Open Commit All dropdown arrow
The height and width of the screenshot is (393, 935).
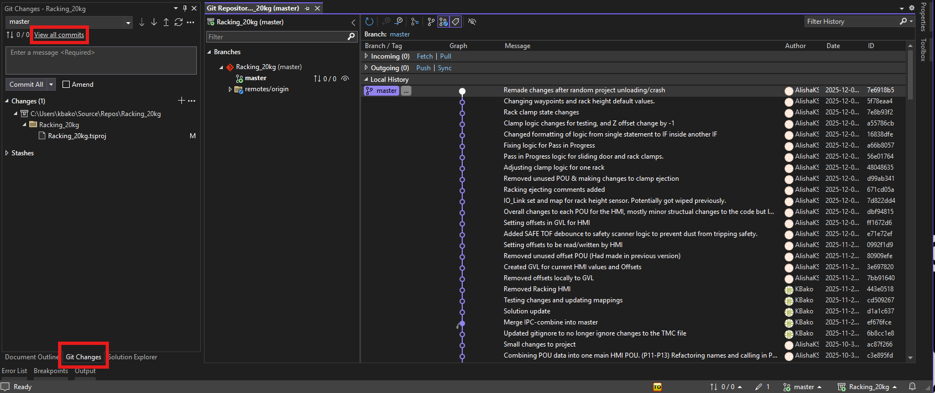click(51, 85)
